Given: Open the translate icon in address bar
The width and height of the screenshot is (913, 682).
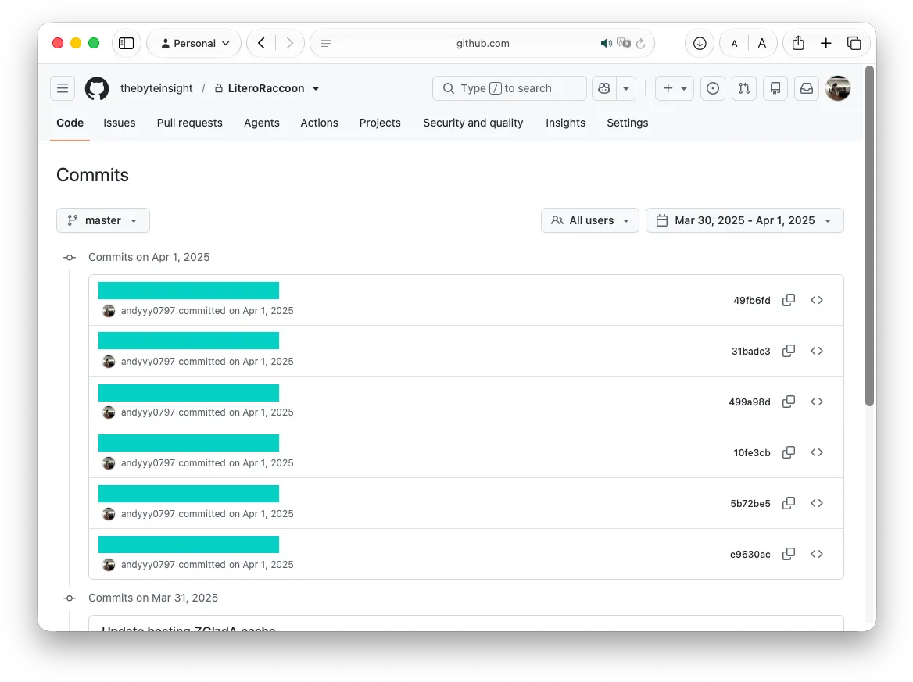Looking at the screenshot, I should click(x=624, y=43).
